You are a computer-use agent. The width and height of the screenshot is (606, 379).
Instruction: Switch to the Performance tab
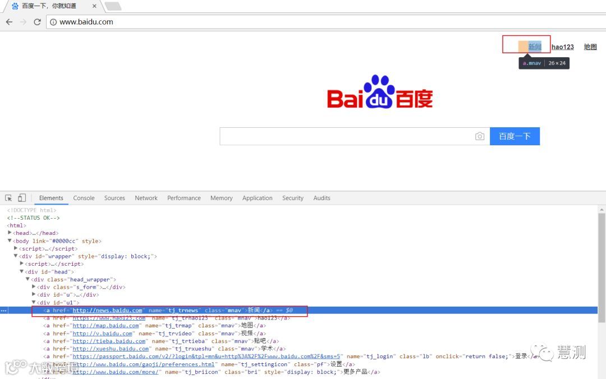[x=184, y=198]
